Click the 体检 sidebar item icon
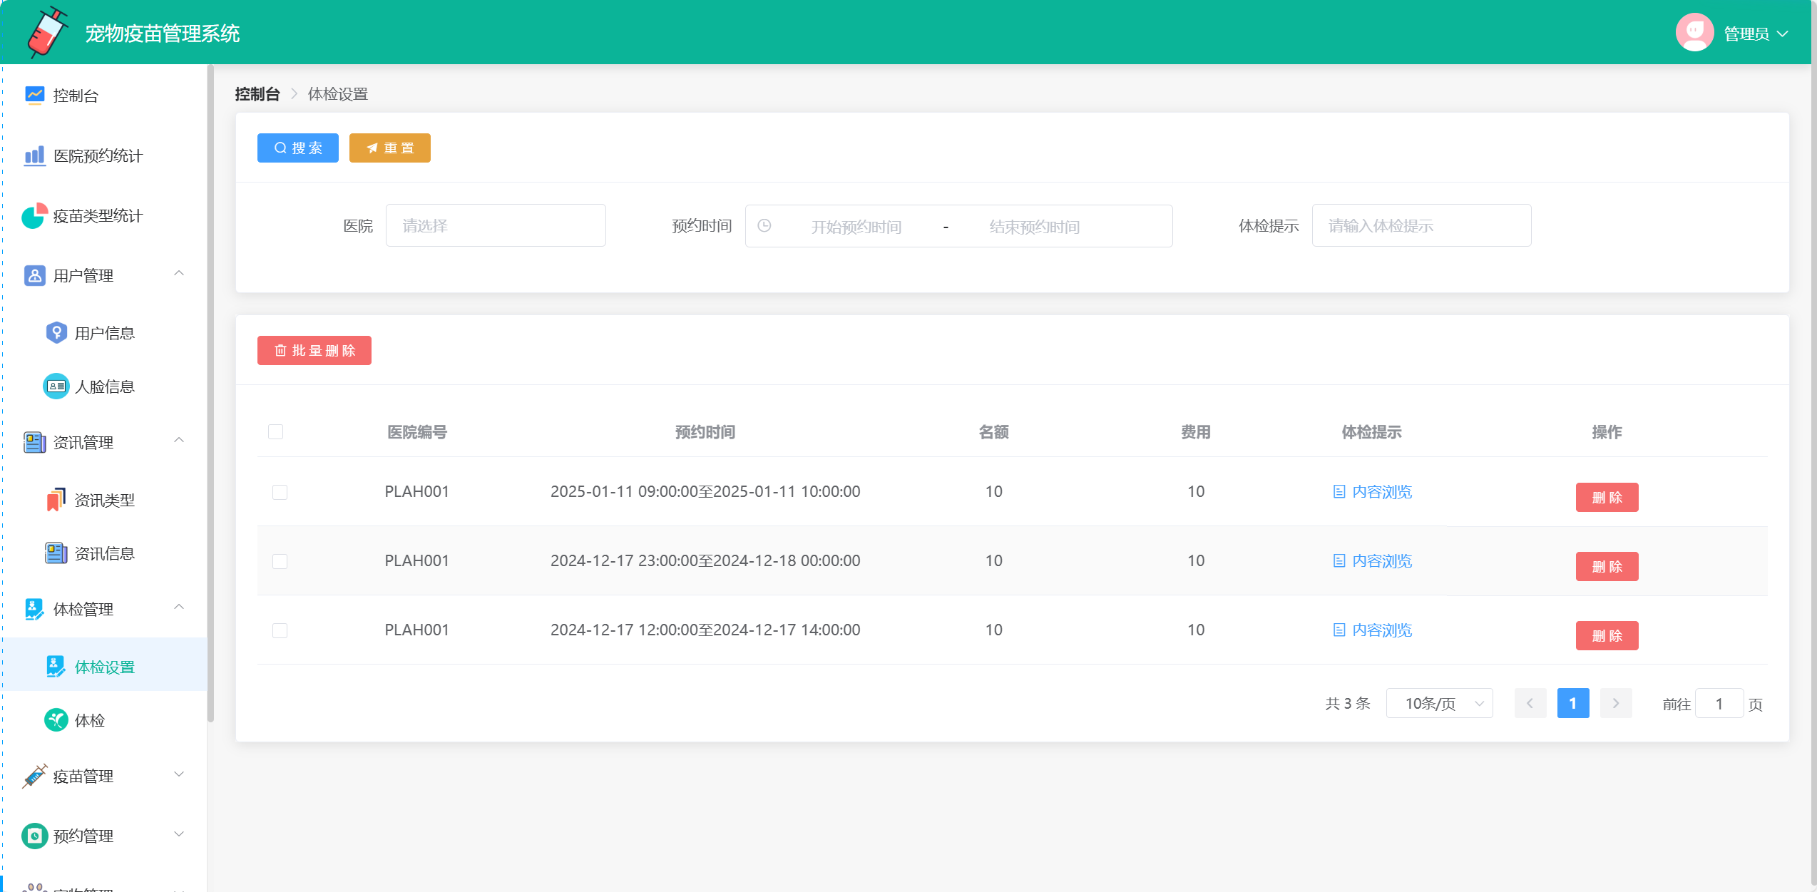 [56, 720]
